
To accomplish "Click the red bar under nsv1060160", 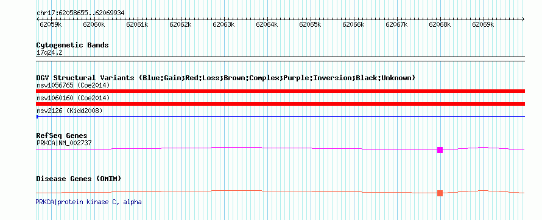I will point(280,104).
